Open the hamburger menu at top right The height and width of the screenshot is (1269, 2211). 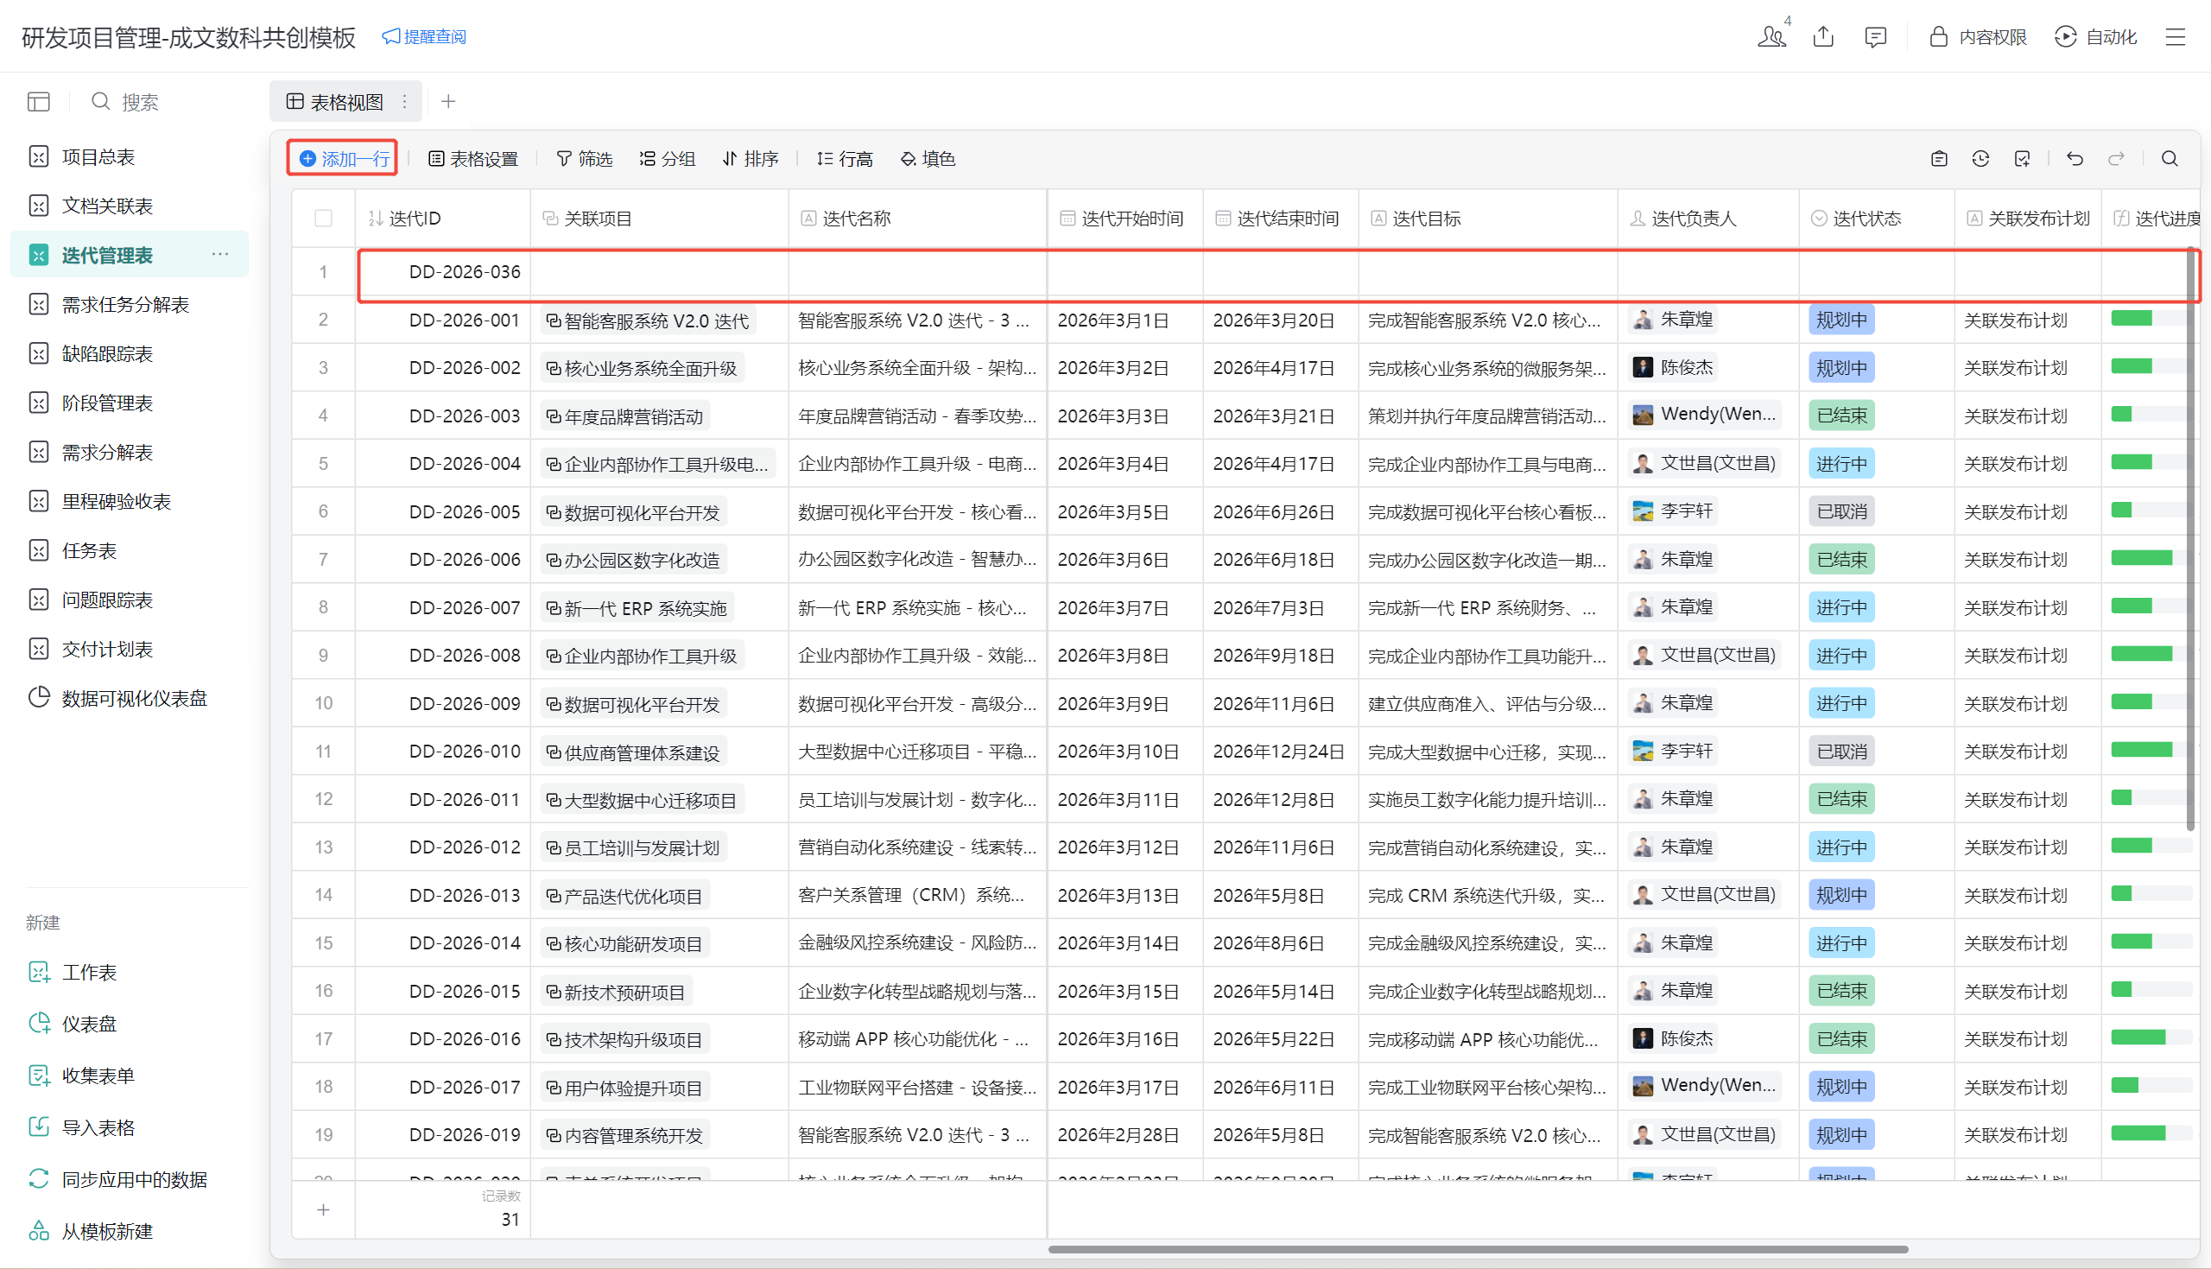(2176, 36)
